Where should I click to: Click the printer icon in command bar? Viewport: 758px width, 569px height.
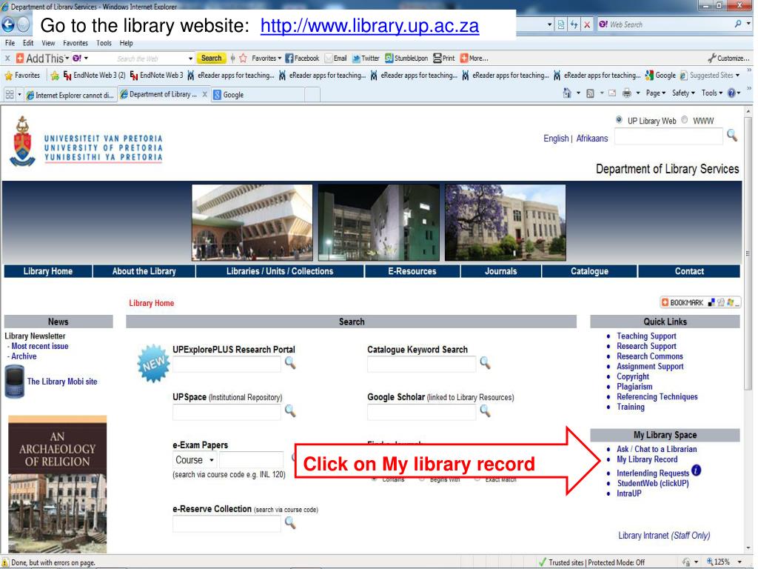[x=626, y=93]
